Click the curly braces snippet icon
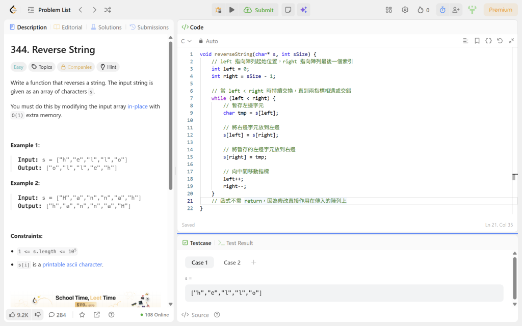This screenshot has width=522, height=326. click(488, 41)
